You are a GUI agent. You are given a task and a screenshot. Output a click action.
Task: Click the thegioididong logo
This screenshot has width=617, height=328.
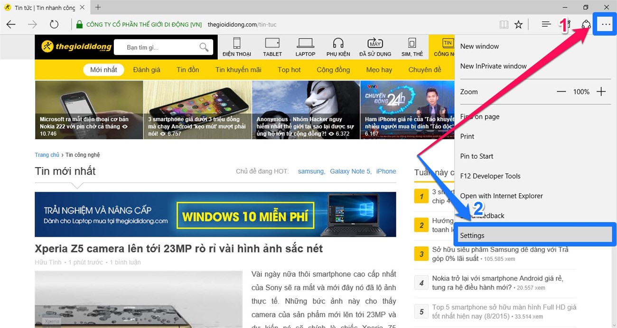tap(76, 46)
